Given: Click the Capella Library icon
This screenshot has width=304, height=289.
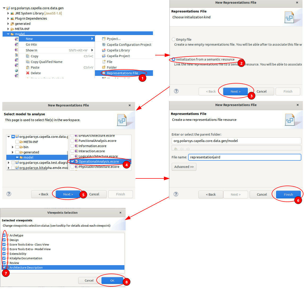Looking at the screenshot, I should click(104, 50).
